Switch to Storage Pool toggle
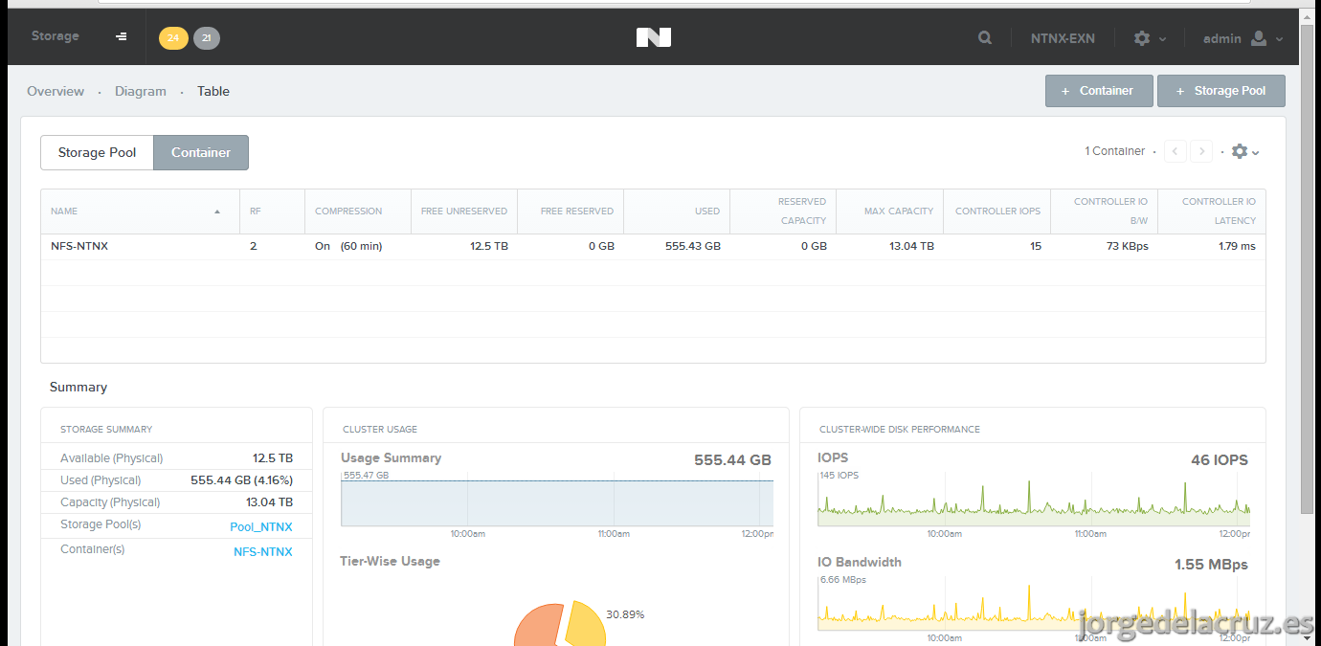 [97, 152]
